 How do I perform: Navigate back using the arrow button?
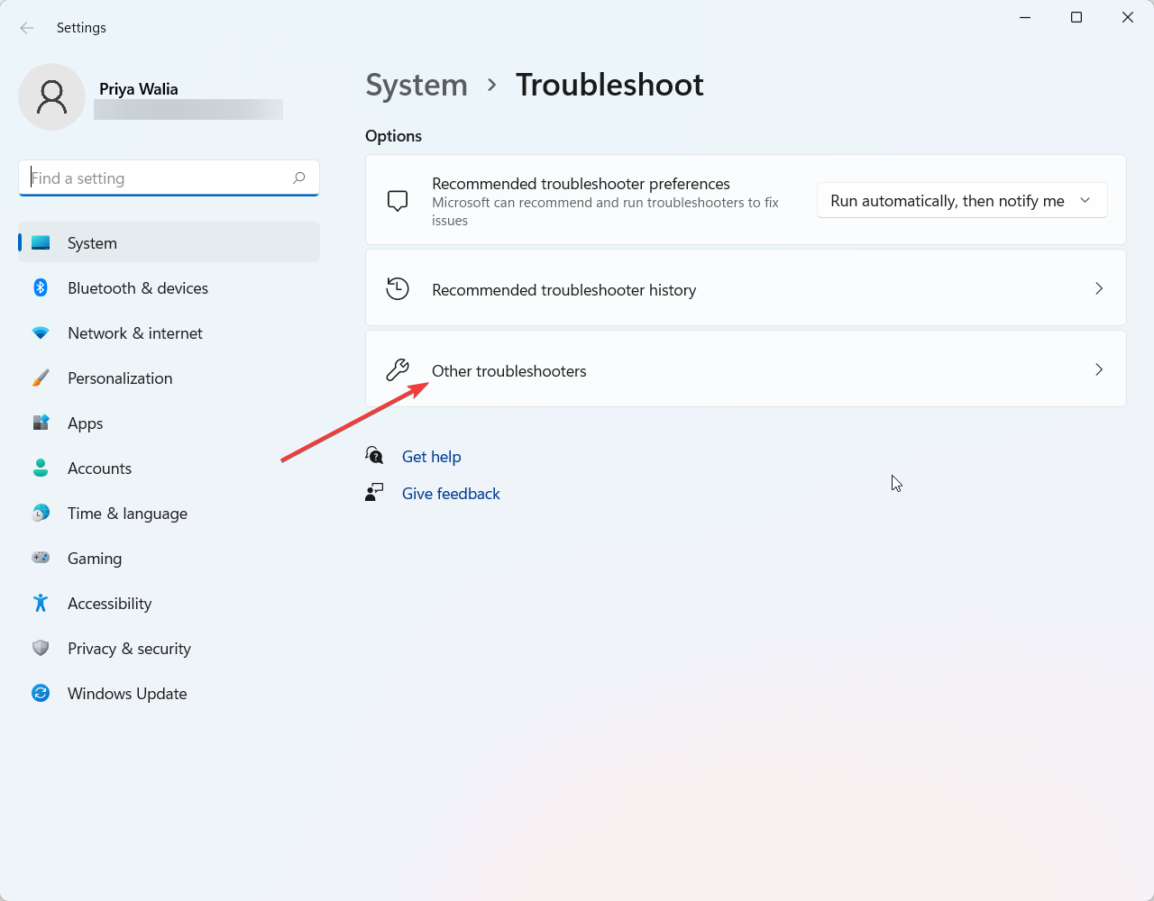(27, 28)
